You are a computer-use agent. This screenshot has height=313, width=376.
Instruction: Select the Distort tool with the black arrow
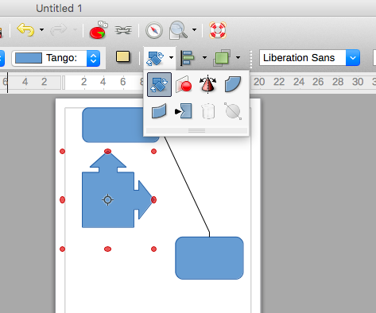click(x=184, y=111)
